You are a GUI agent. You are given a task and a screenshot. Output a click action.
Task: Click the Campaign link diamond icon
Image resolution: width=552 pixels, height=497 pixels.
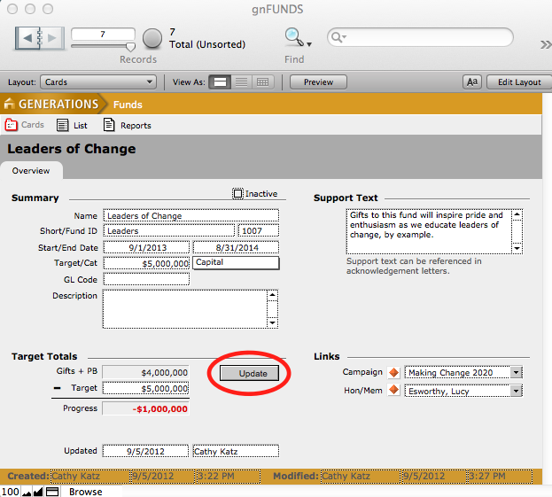pos(394,373)
